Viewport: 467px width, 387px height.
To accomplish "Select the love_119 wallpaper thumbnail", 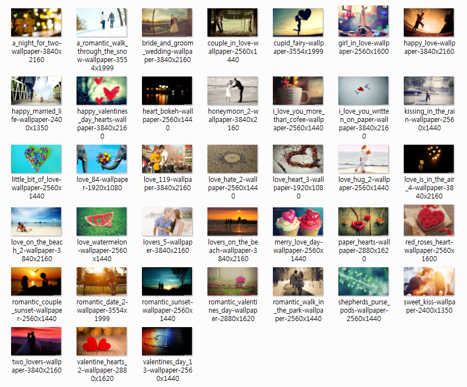I will point(167,159).
